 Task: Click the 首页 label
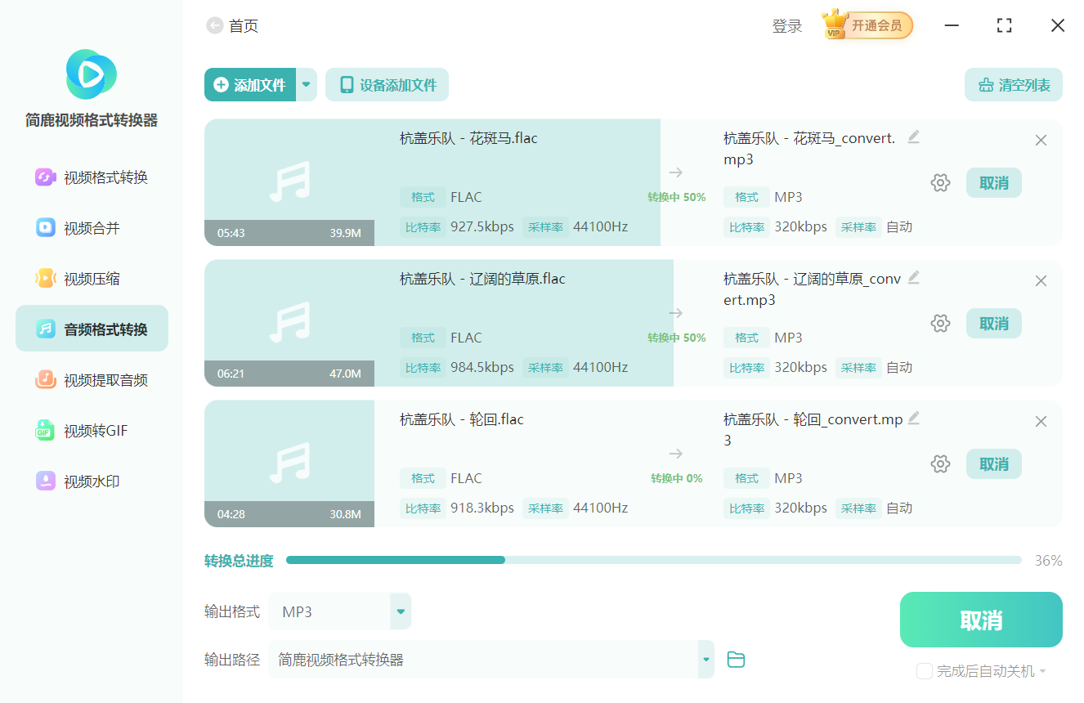[244, 26]
